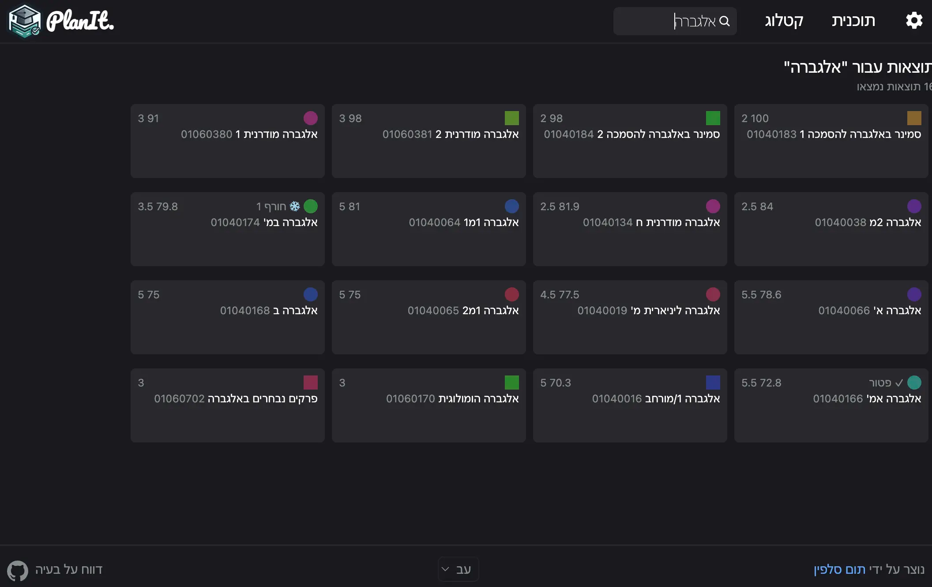The width and height of the screenshot is (932, 587).
Task: Click the chevron beside עב in the footer
Action: pos(446,569)
